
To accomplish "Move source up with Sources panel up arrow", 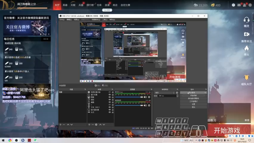I will coord(100,125).
